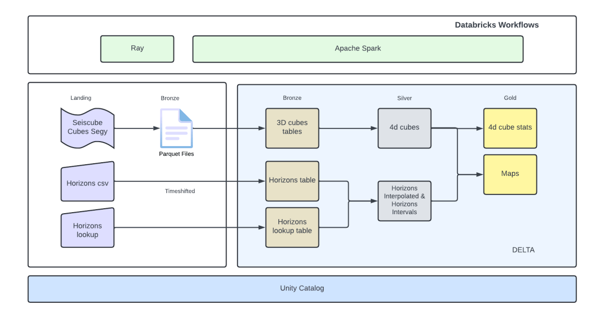The height and width of the screenshot is (317, 604).
Task: Click the Bronze label above Parquet Files
Action: 170,98
